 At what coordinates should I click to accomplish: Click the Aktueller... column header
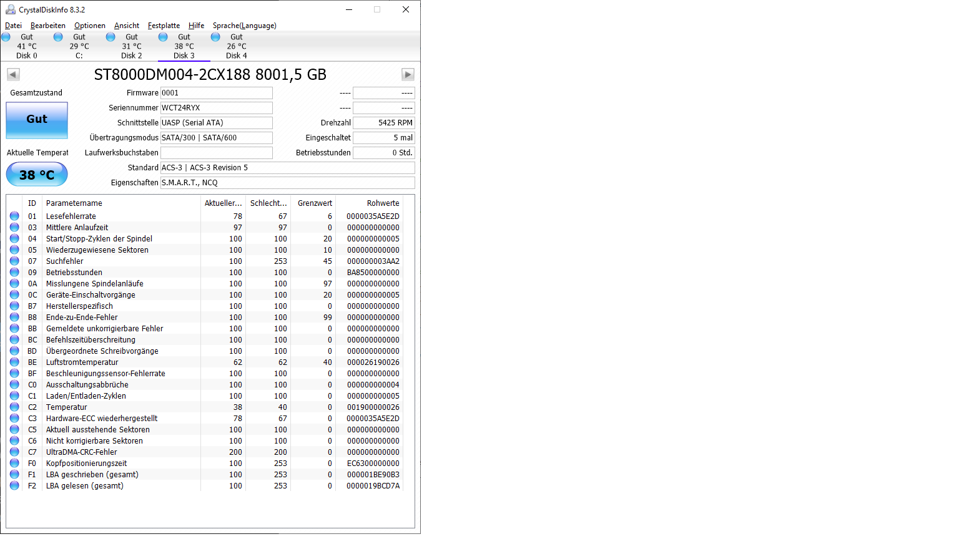tap(223, 203)
